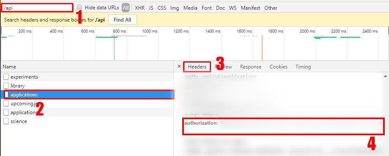Click the Find All button
Image resolution: width=389 pixels, height=156 pixels.
[x=122, y=20]
